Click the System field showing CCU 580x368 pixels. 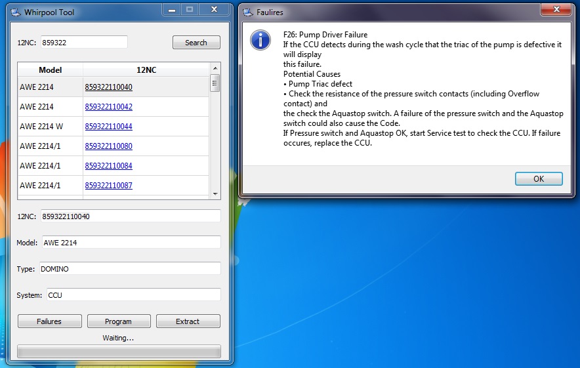[x=133, y=295]
